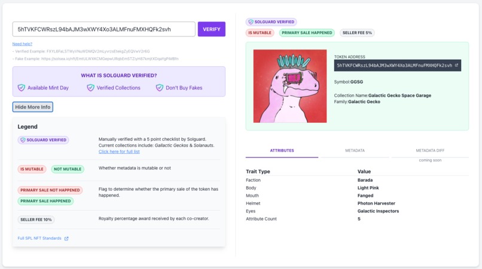Click the 'Value' column header
Image resolution: width=482 pixels, height=269 pixels.
[364, 171]
